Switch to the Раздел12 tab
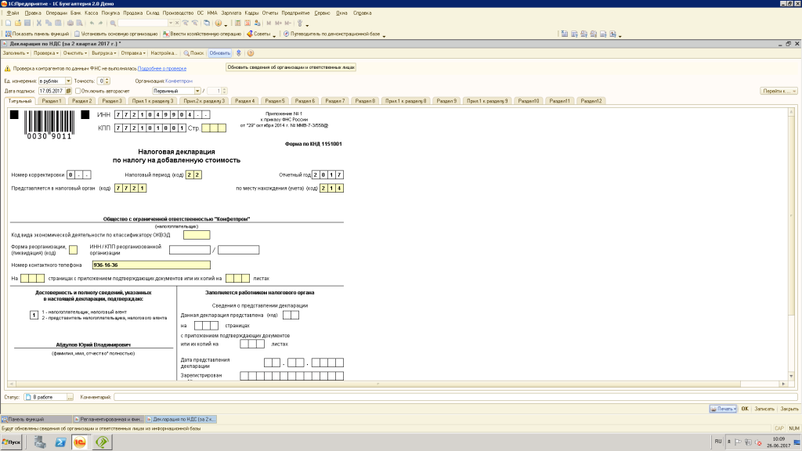 click(591, 101)
